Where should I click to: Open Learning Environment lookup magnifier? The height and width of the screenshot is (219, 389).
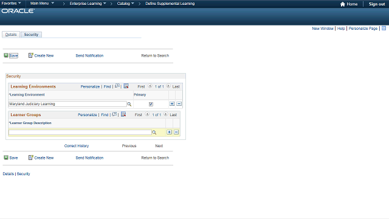[129, 104]
